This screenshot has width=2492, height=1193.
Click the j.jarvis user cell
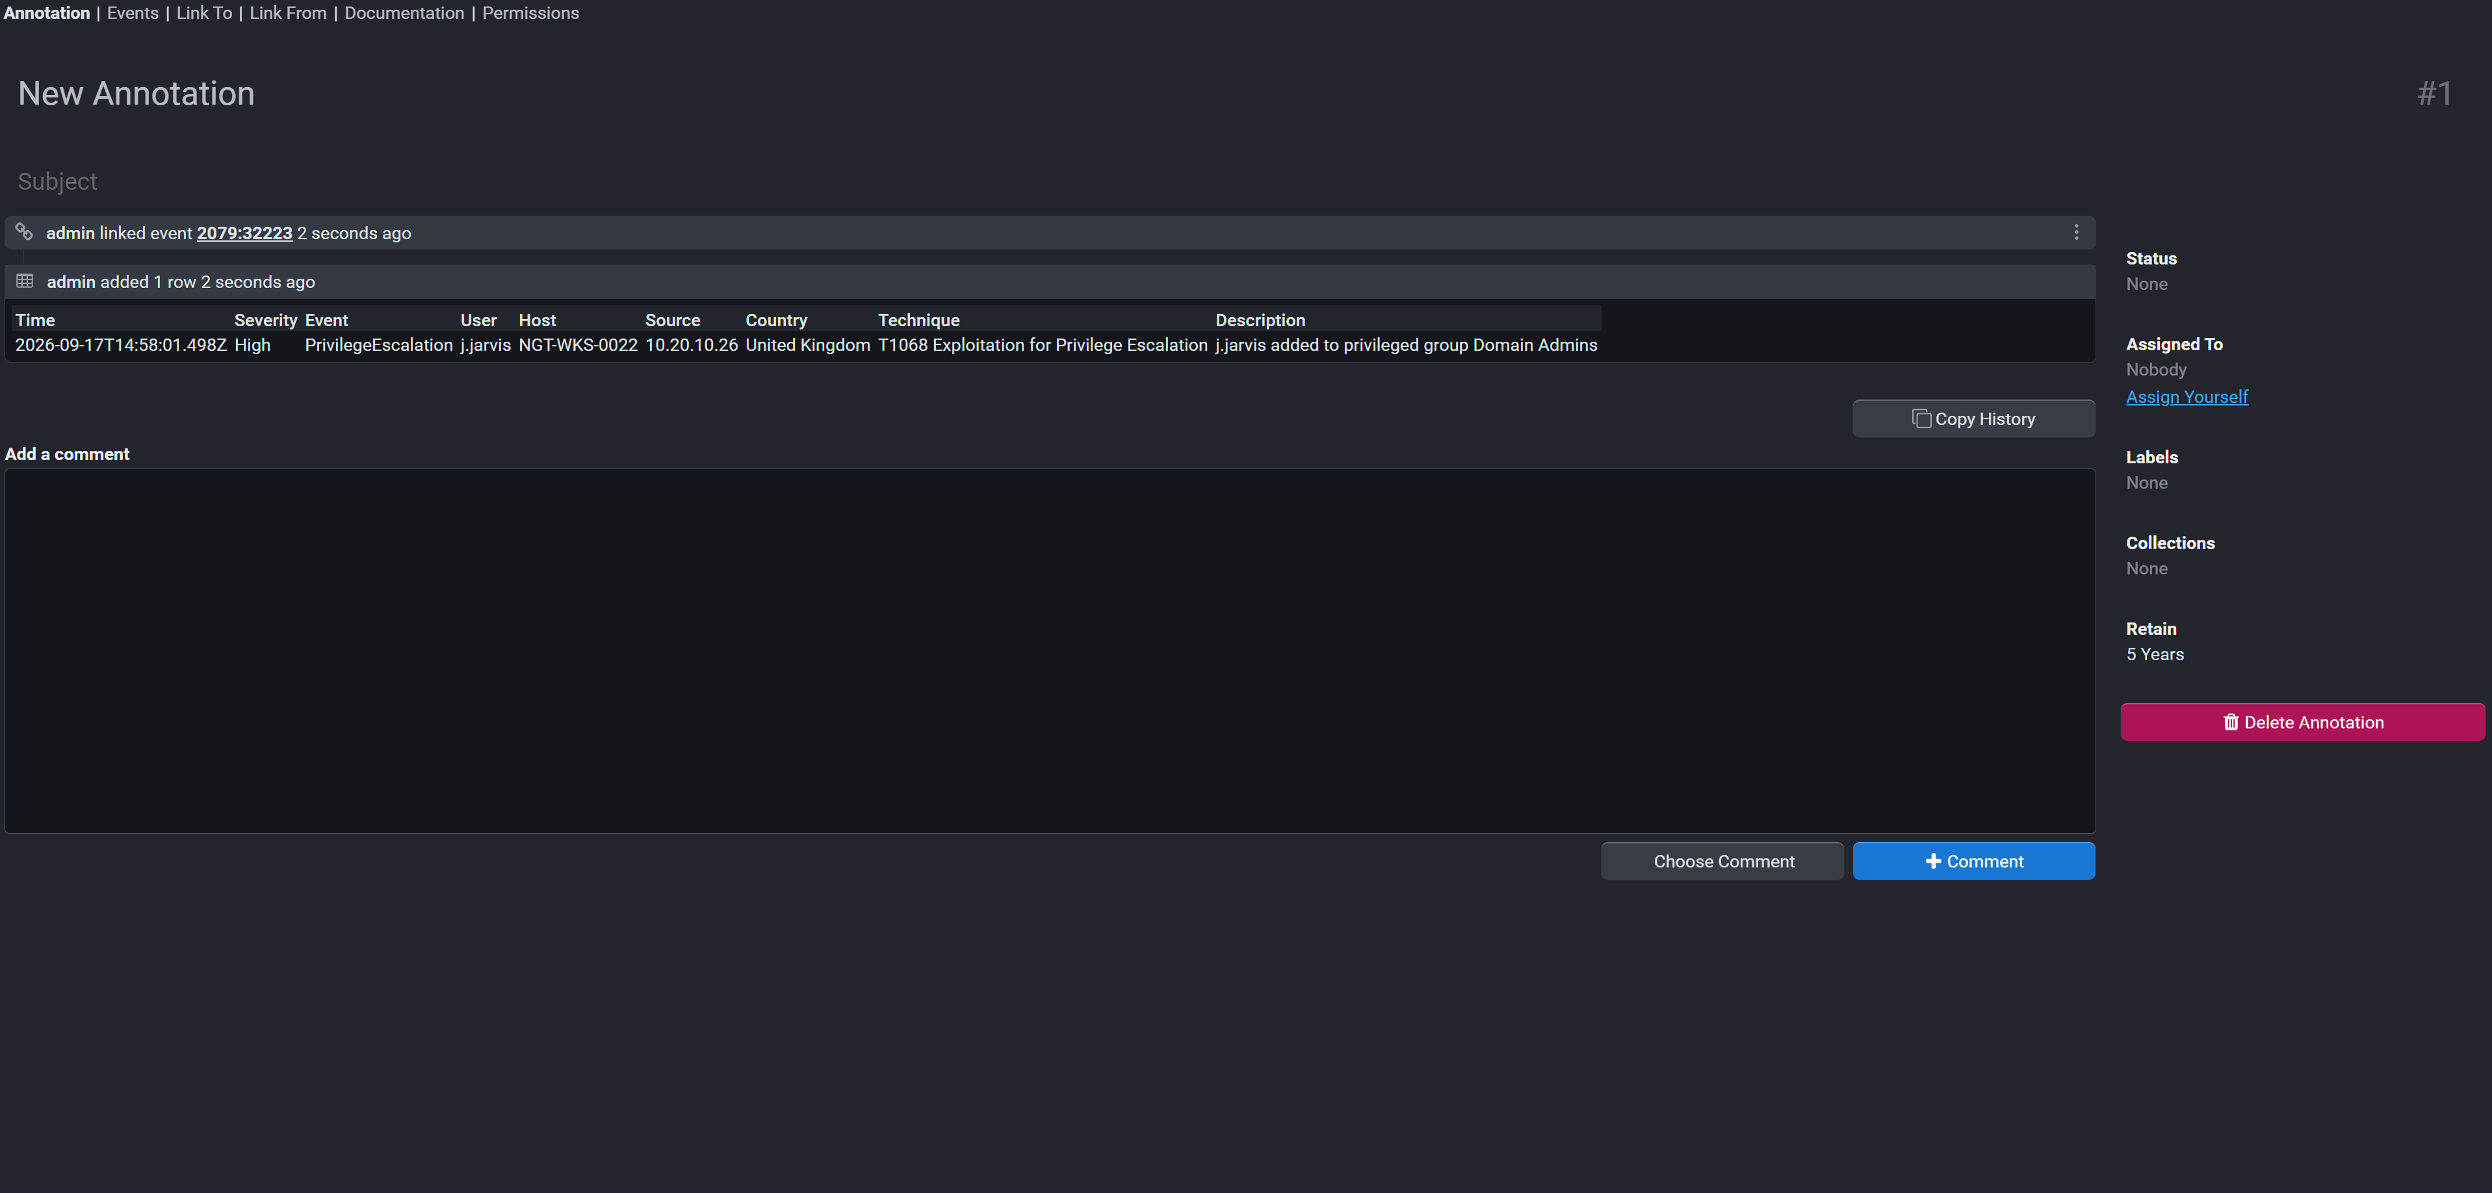pyautogui.click(x=486, y=345)
